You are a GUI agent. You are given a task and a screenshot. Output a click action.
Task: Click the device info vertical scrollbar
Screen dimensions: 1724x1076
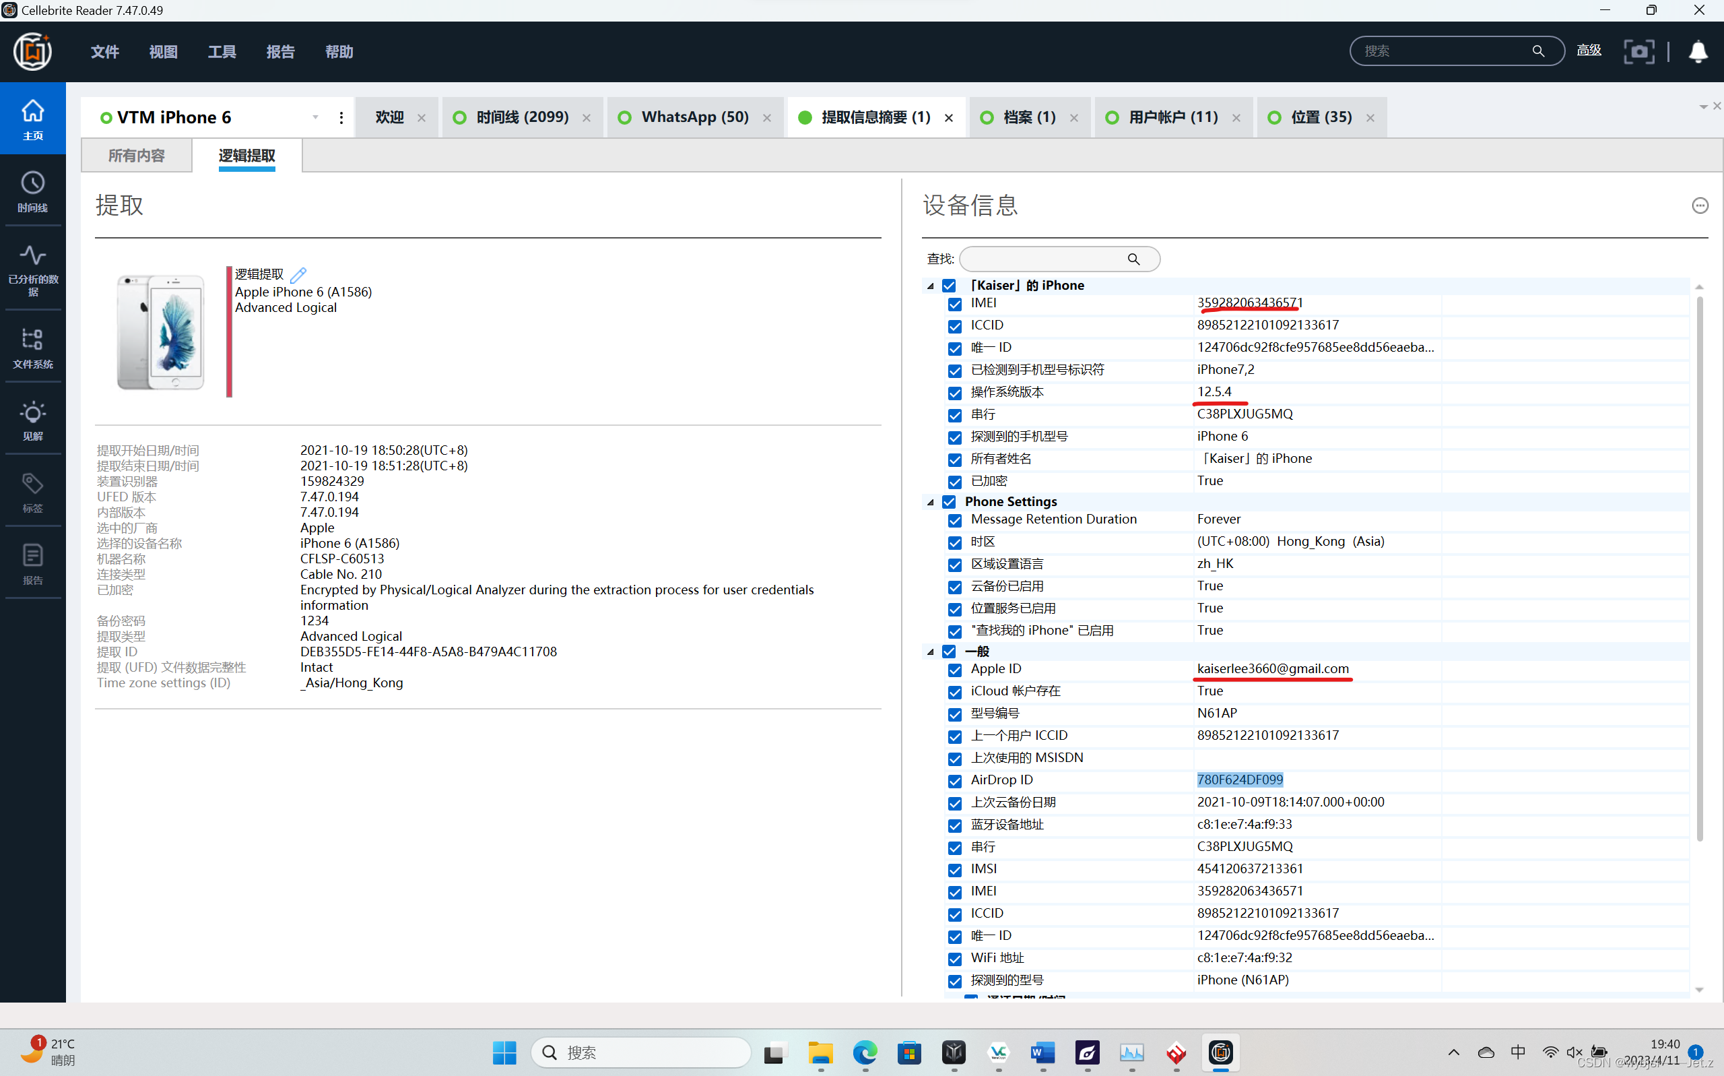pos(1699,568)
